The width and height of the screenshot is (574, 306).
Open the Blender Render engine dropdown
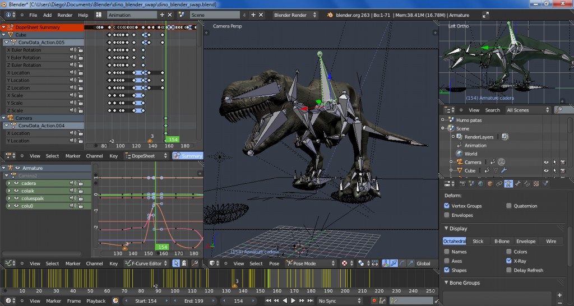295,15
